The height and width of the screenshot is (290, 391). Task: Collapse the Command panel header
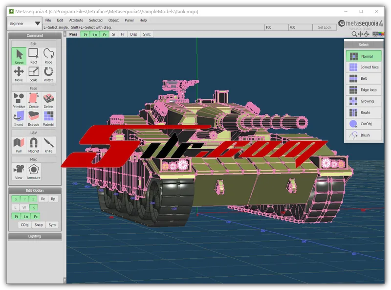point(35,36)
